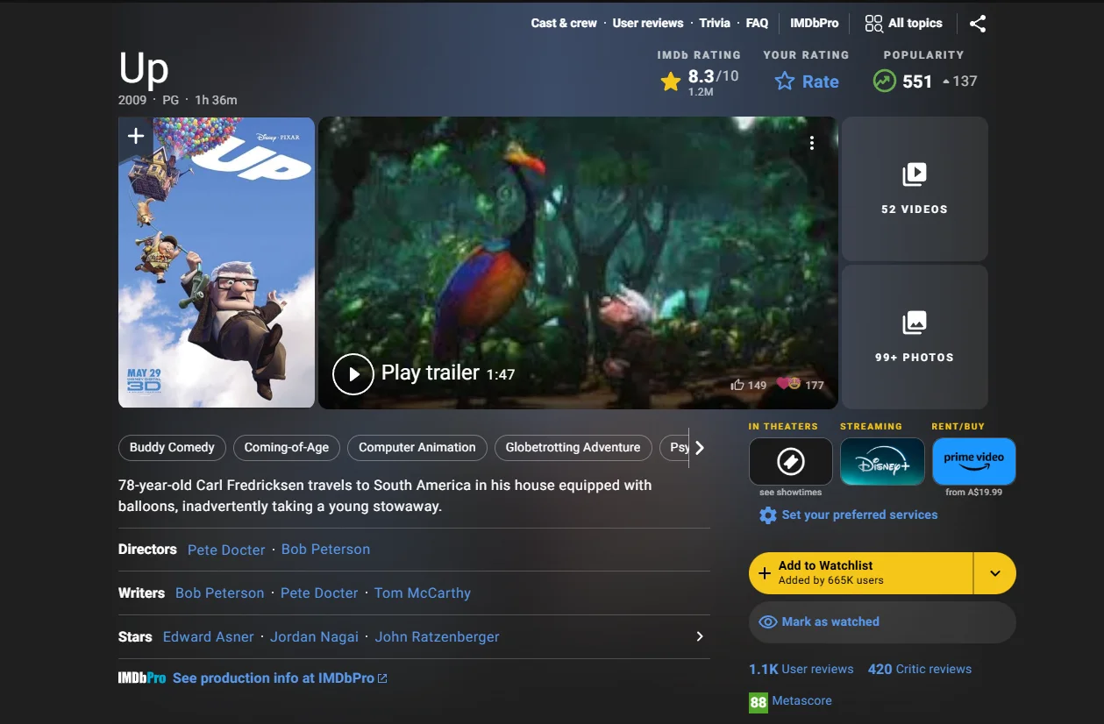Screen dimensions: 1104x724
Task: Click the heart reaction on the trailer
Action: pyautogui.click(x=785, y=384)
